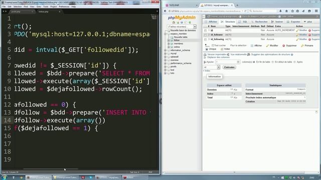The width and height of the screenshot is (321, 180).
Task: Go back with Firefox back arrow
Action: point(165,11)
